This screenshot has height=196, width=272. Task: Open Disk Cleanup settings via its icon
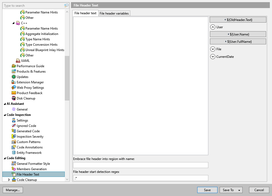(14, 98)
